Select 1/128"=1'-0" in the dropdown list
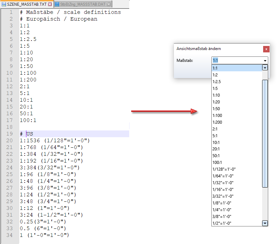Image resolution: width=277 pixels, height=244 pixels. 237,169
